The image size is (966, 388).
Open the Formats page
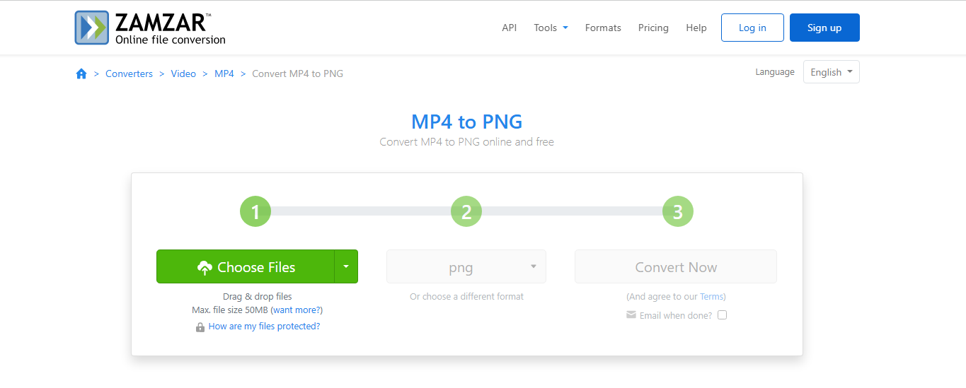(603, 28)
